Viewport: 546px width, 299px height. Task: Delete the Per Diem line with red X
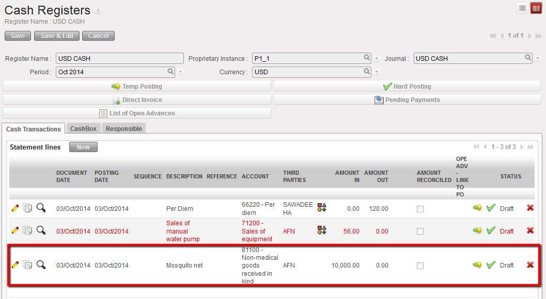(x=530, y=208)
